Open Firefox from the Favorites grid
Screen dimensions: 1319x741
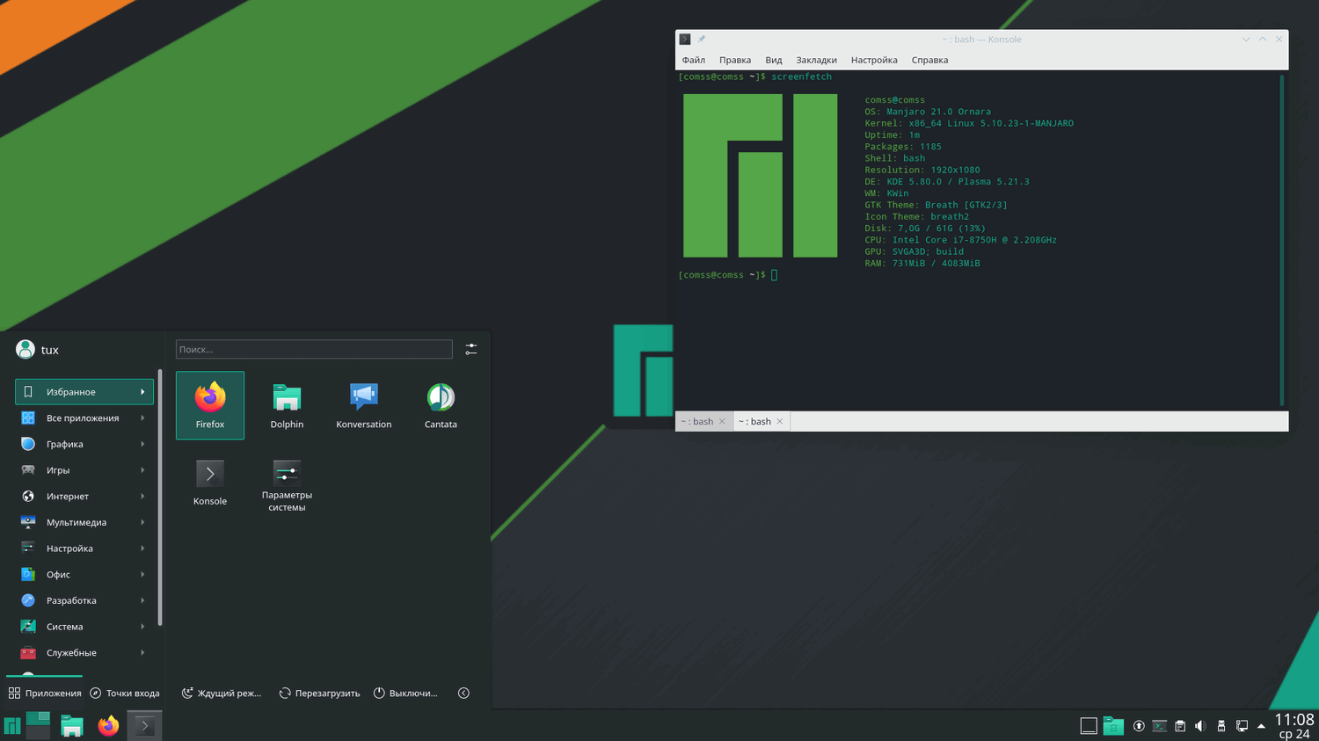(x=209, y=404)
